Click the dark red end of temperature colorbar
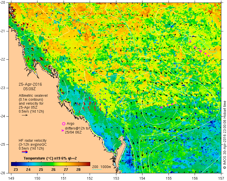This screenshot has width=227, height=181. point(89,164)
